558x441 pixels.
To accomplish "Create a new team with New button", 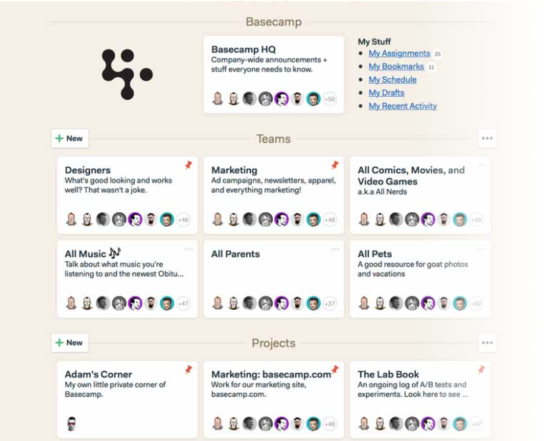I will [70, 138].
